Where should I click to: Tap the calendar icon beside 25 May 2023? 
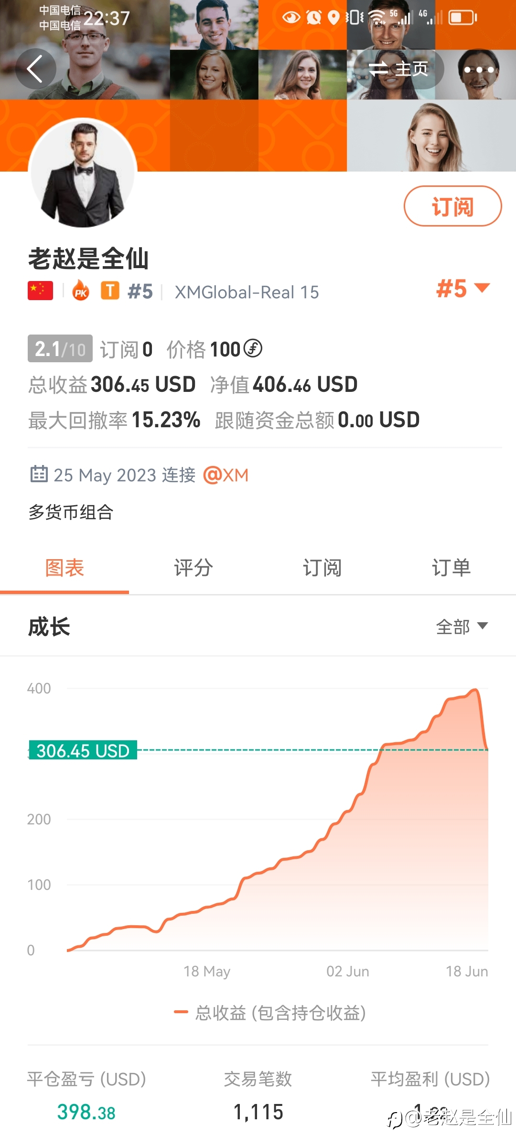click(39, 474)
